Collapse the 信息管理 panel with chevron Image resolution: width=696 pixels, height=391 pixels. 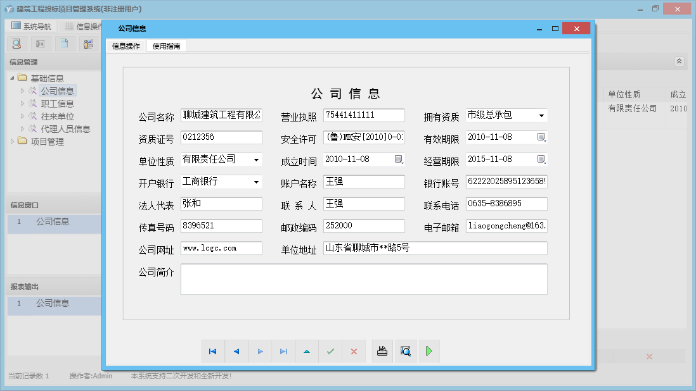[x=679, y=61]
